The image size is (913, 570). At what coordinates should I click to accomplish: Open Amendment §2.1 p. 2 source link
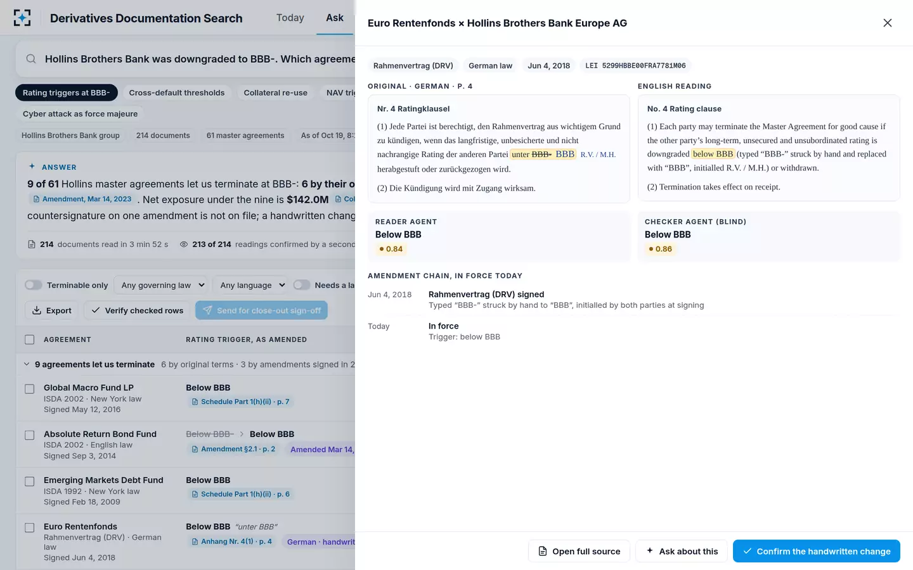tap(233, 449)
